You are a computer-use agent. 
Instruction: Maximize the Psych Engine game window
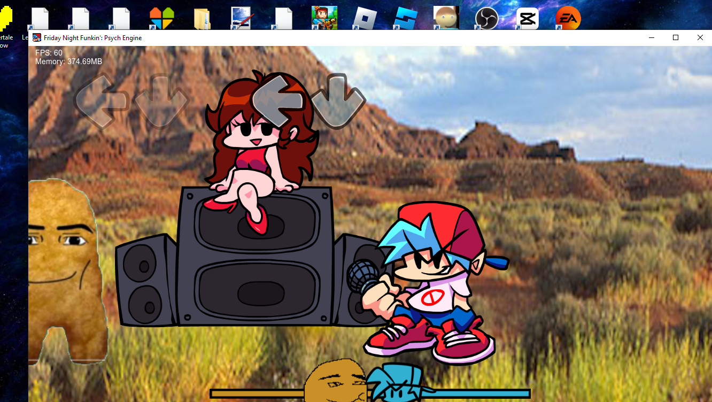click(676, 37)
